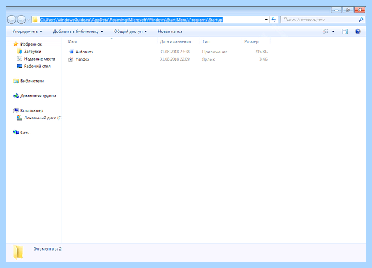Toggle the preview pane icon
Viewport: 372px width, 268px height.
pyautogui.click(x=345, y=31)
